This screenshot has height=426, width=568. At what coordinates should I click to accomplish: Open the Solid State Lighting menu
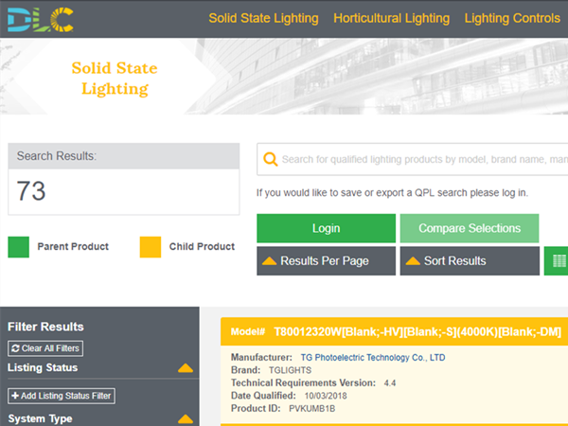point(263,18)
